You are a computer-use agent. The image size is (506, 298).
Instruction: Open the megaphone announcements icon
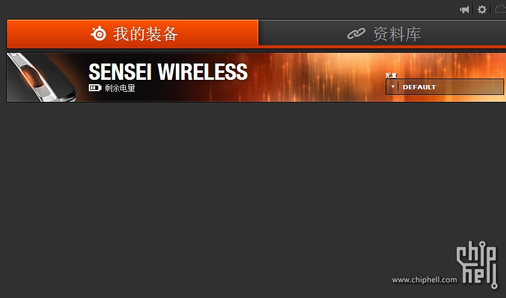pyautogui.click(x=464, y=9)
